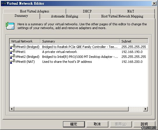Image resolution: width=158 pixels, height=130 pixels.
Task: Select the Summary tab
Action: (x=21, y=16)
